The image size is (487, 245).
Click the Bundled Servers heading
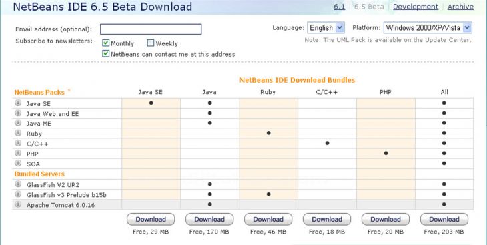coord(39,174)
